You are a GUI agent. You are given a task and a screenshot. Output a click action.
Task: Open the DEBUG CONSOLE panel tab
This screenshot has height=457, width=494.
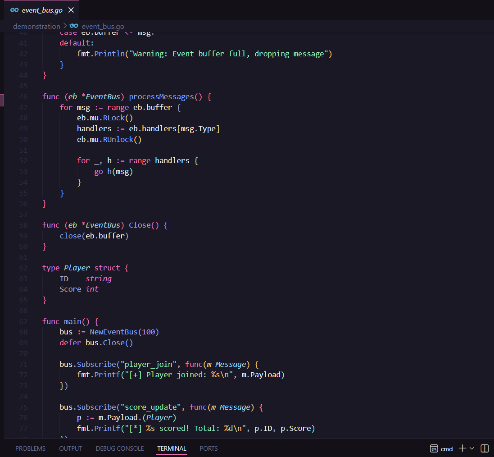pos(120,448)
